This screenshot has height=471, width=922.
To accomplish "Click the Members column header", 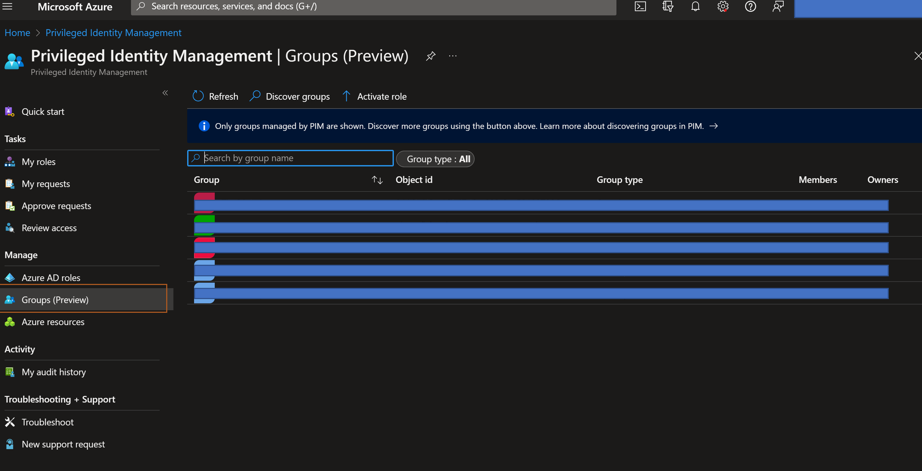I will point(818,180).
